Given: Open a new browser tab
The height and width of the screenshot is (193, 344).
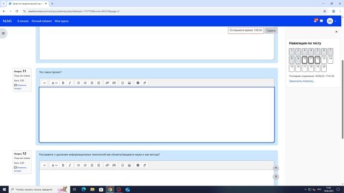Looking at the screenshot, I should point(52,4).
